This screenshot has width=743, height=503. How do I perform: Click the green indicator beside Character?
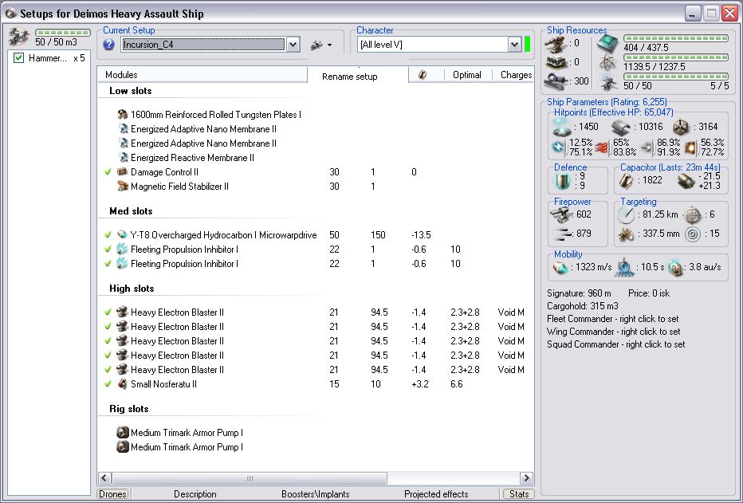528,45
